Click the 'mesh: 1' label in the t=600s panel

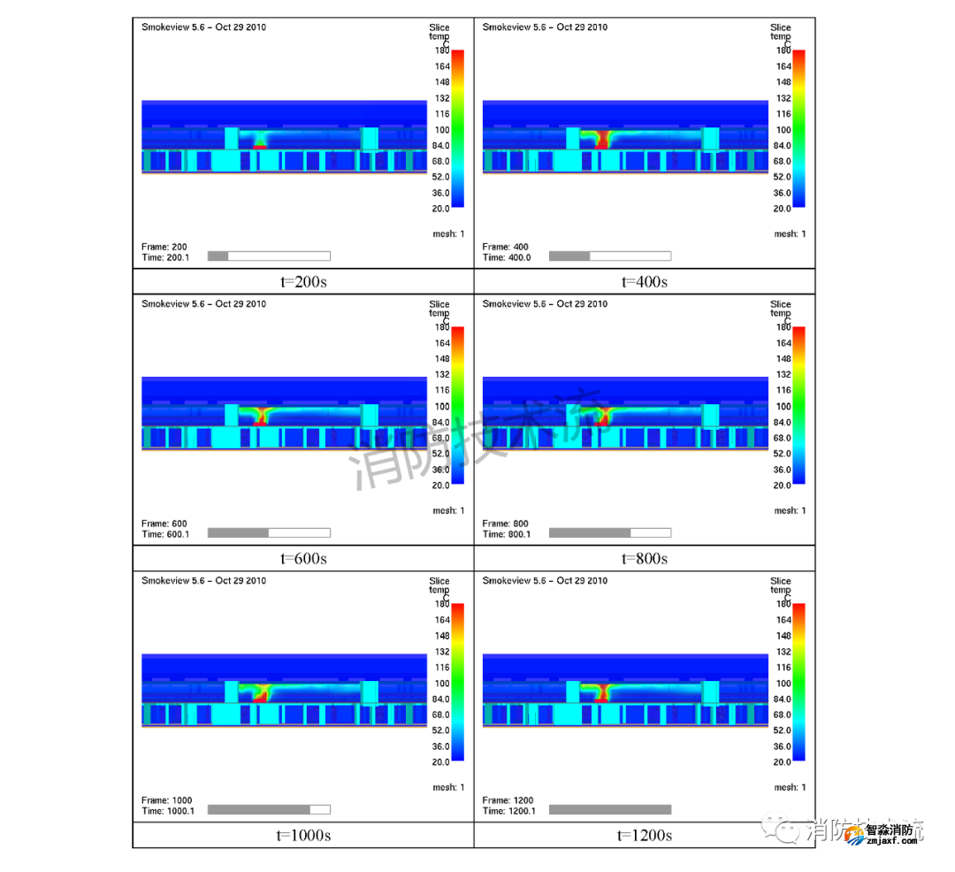(x=448, y=510)
